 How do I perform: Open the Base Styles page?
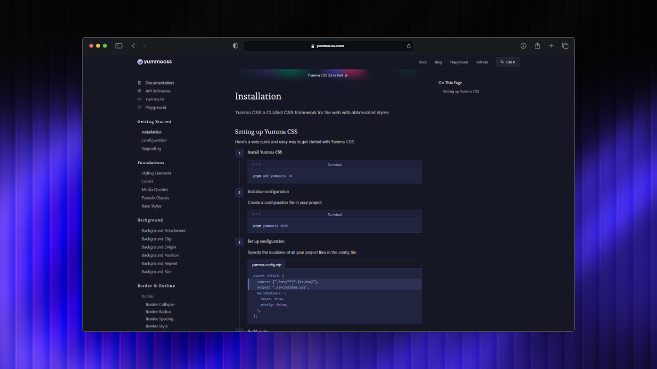[152, 206]
